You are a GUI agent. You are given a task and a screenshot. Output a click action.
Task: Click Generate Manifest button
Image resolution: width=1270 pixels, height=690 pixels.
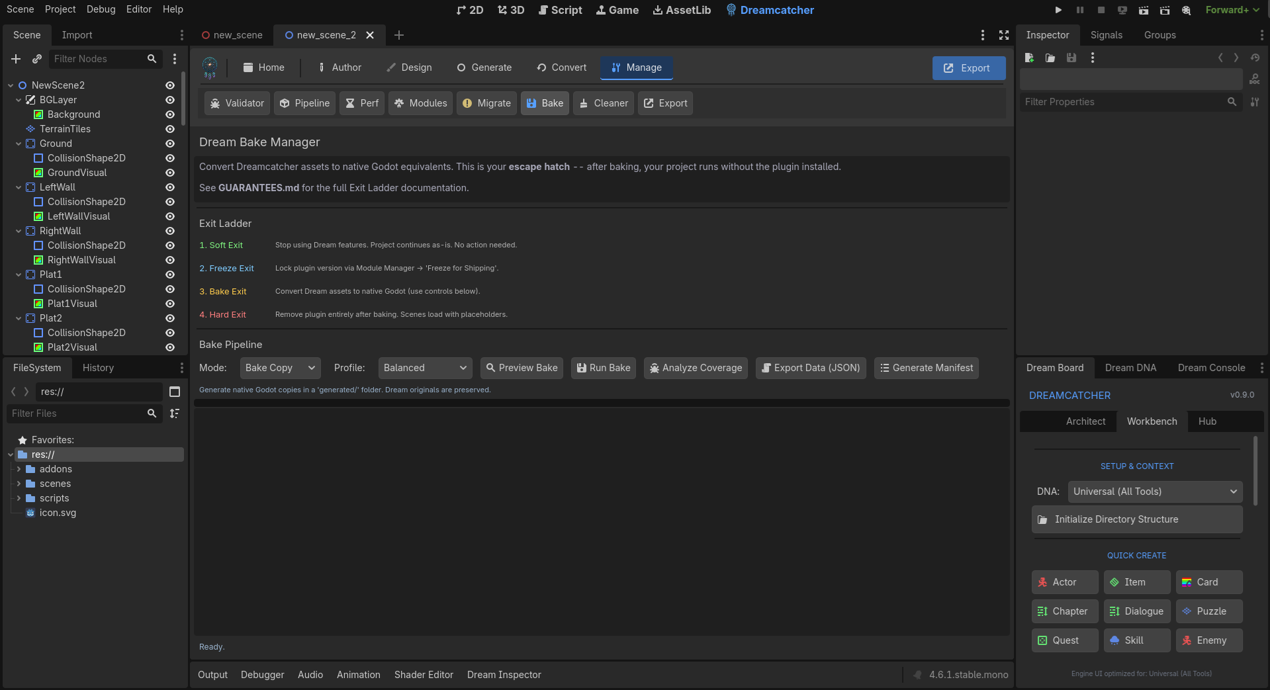click(x=926, y=368)
